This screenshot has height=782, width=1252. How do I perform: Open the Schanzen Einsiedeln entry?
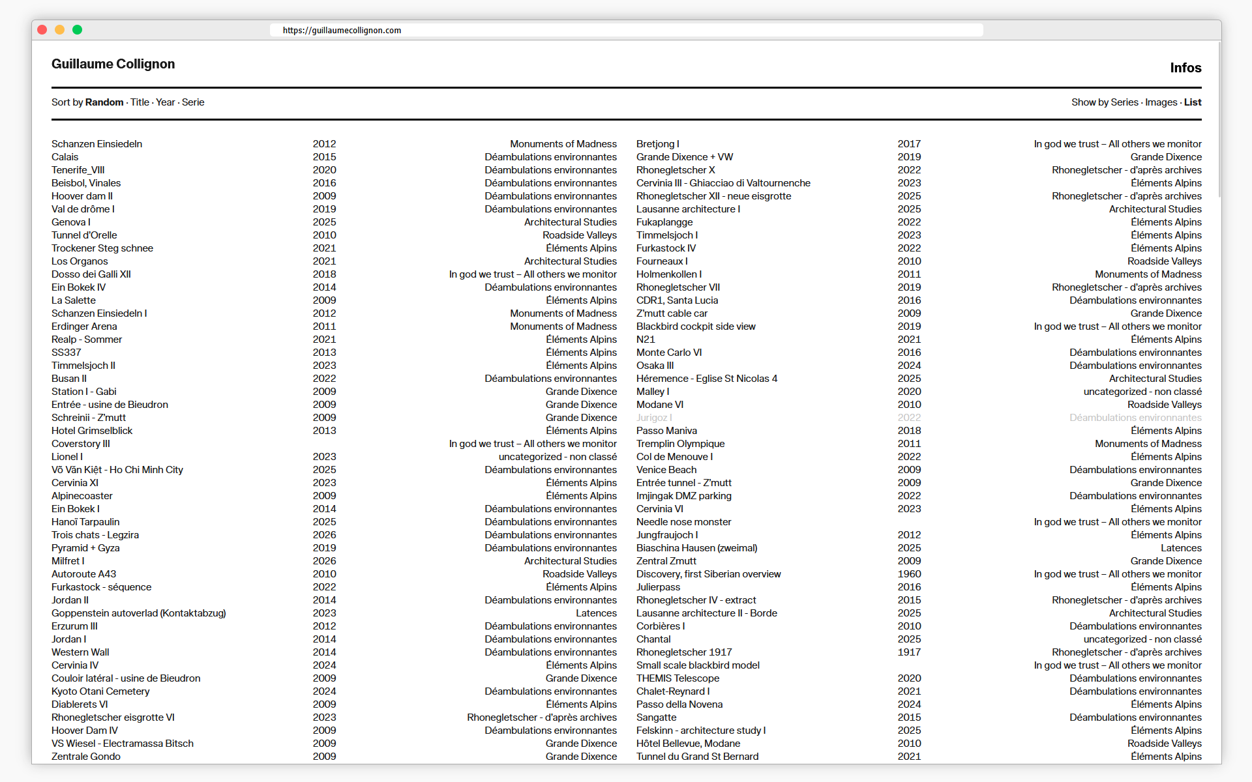tap(97, 144)
